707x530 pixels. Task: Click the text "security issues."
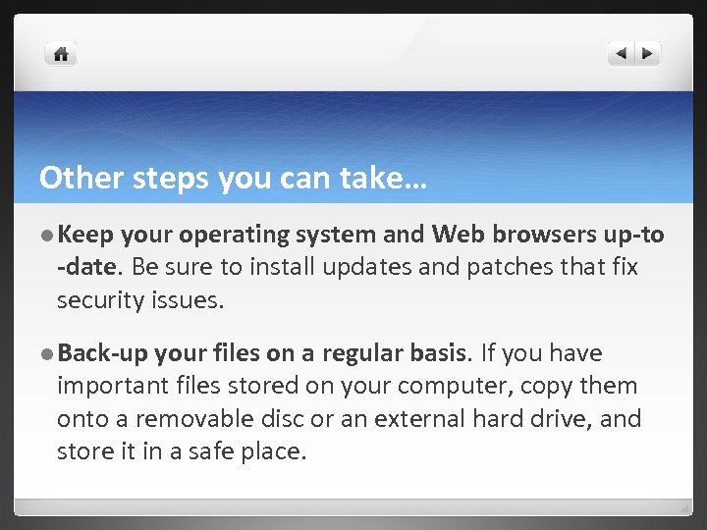(x=140, y=299)
